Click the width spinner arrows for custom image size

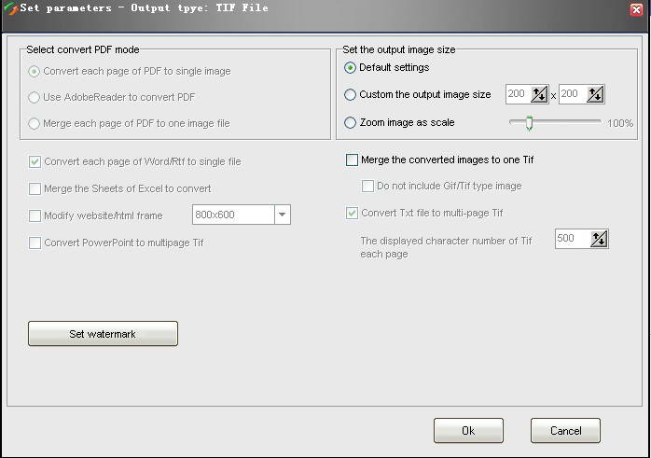(x=540, y=94)
